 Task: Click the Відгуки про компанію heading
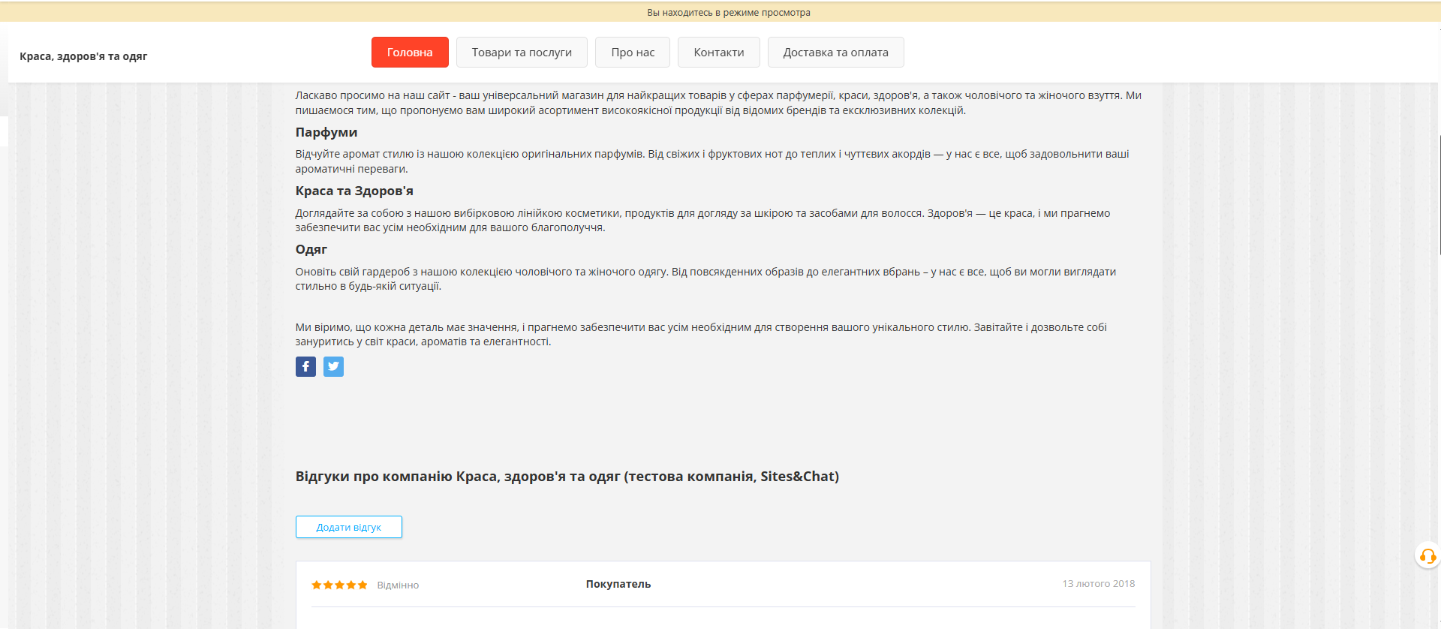click(x=567, y=477)
